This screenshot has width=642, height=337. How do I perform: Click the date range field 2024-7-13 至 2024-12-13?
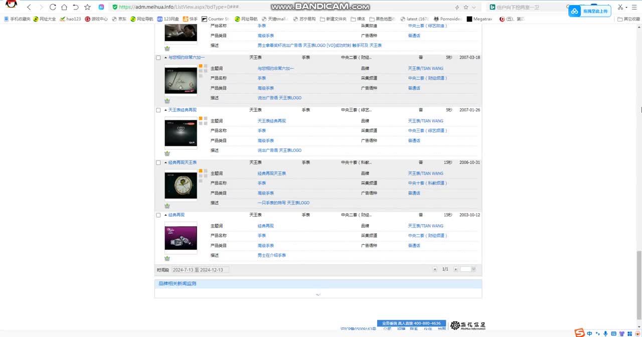coord(200,270)
